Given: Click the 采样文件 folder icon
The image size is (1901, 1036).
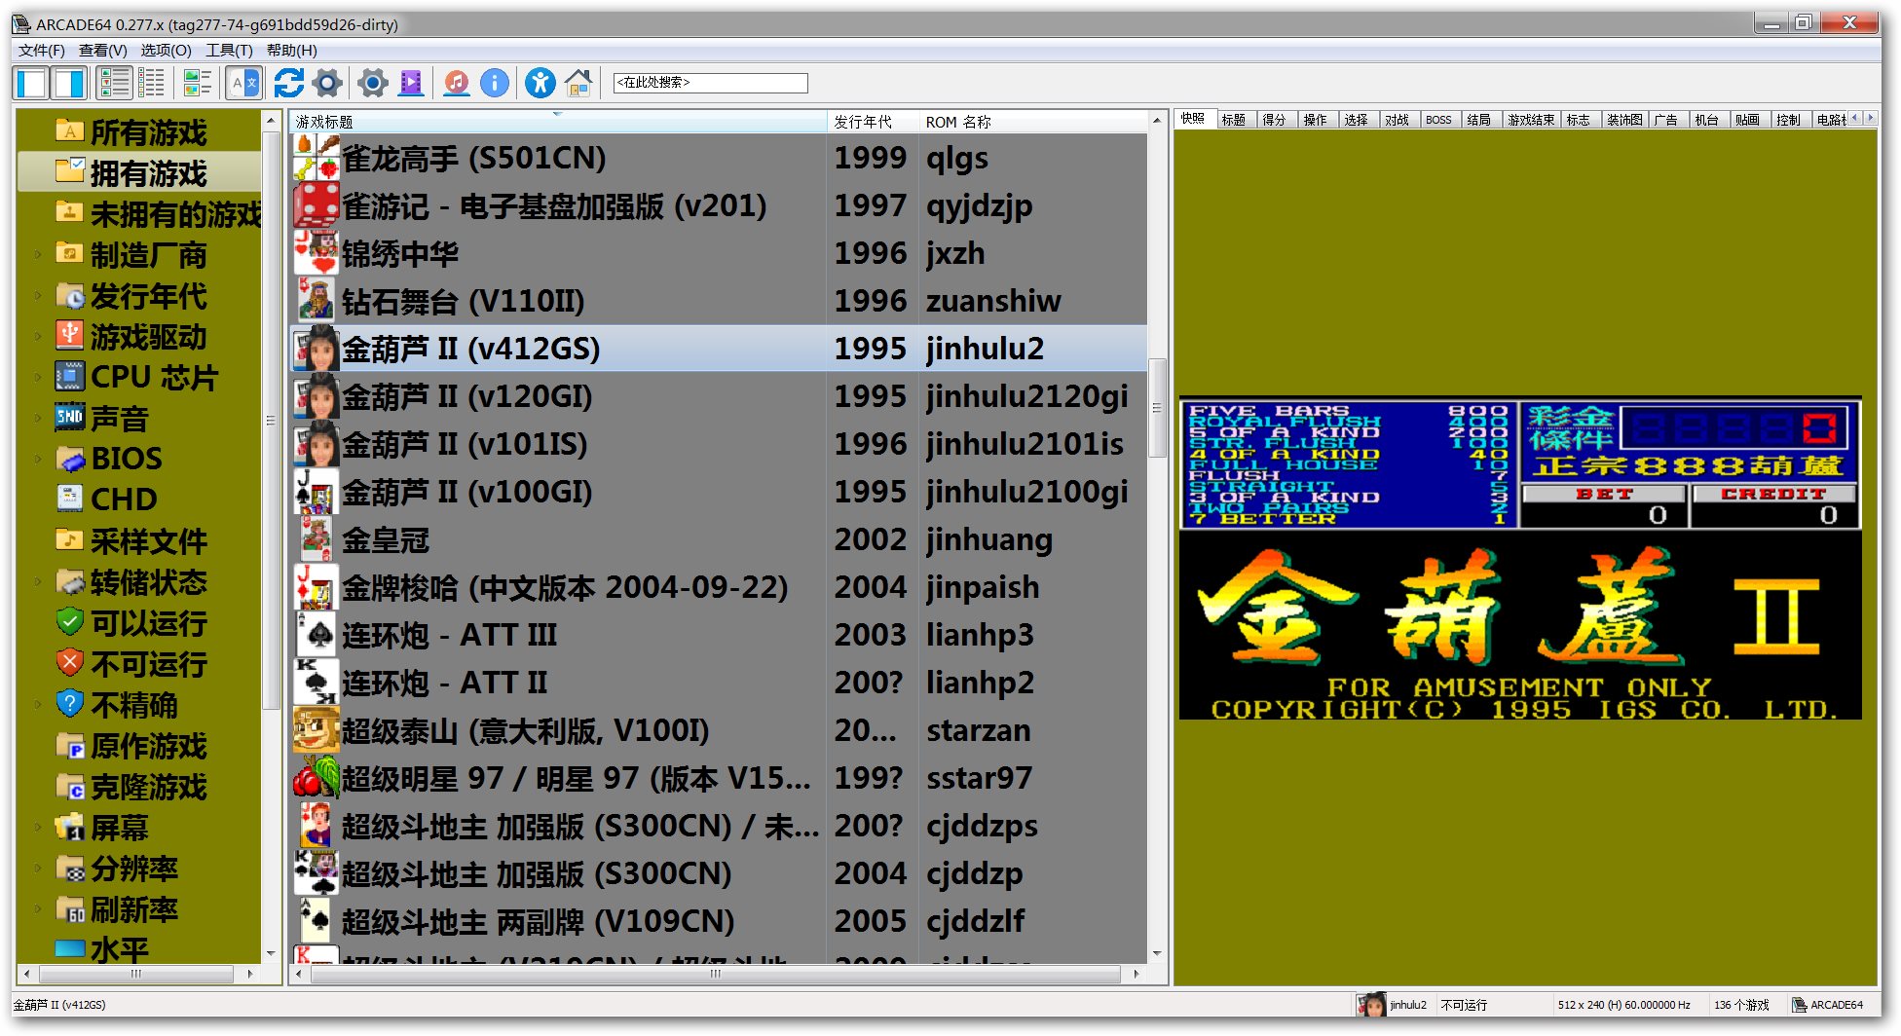Looking at the screenshot, I should (x=69, y=539).
